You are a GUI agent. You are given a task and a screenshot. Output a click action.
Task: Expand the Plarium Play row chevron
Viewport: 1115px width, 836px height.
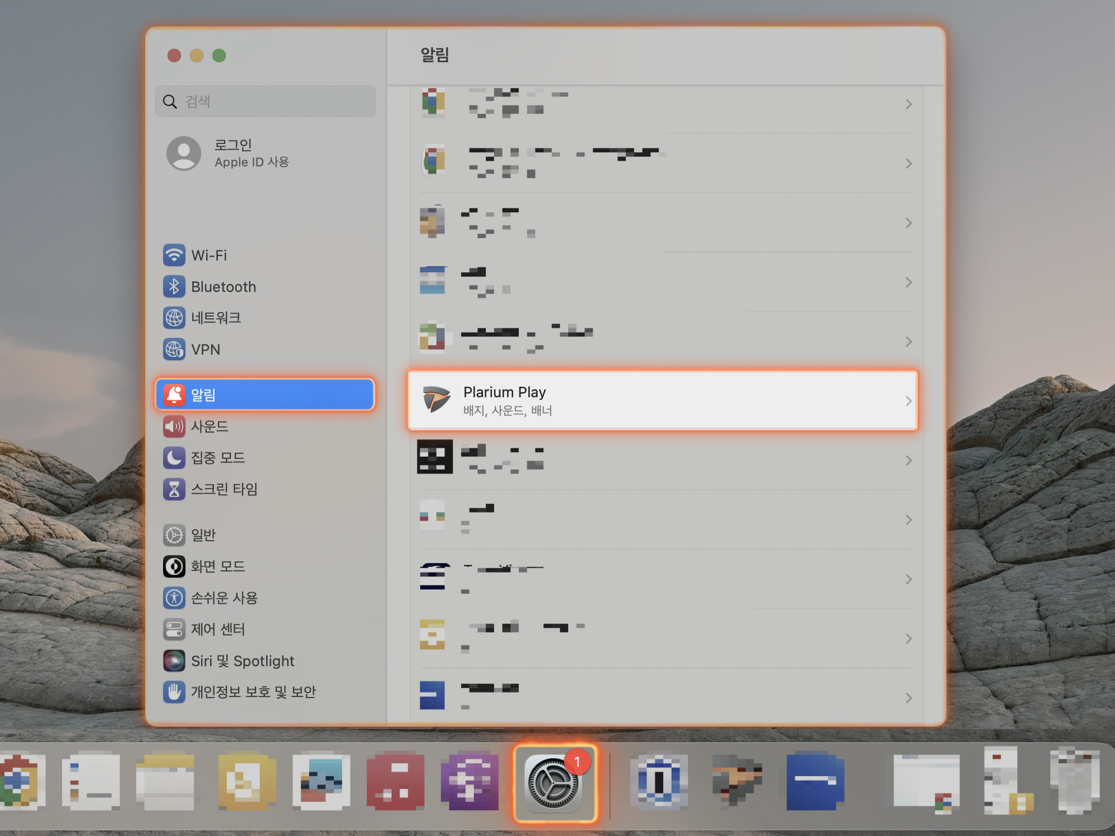coord(908,401)
